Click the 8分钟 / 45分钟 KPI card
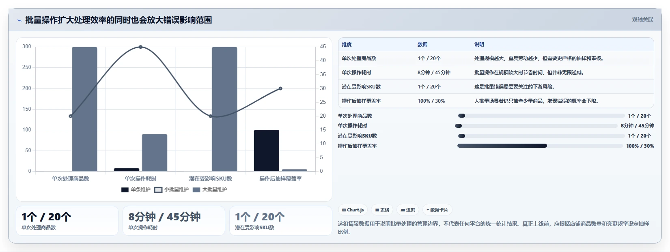Image resolution: width=670 pixels, height=252 pixels. pos(174,221)
